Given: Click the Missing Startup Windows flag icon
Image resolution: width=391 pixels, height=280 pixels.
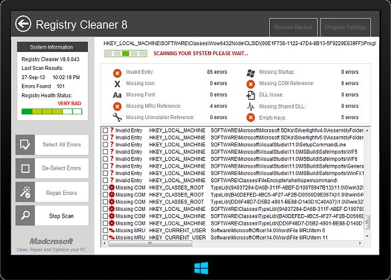Looking at the screenshot, I should (250, 73).
